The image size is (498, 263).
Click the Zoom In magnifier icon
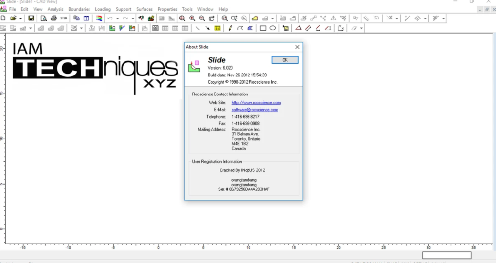[192, 18]
